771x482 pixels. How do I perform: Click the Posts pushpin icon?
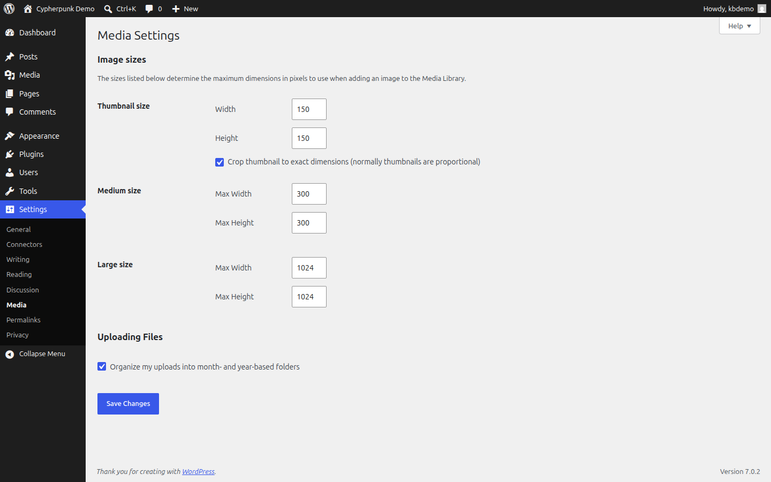10,57
